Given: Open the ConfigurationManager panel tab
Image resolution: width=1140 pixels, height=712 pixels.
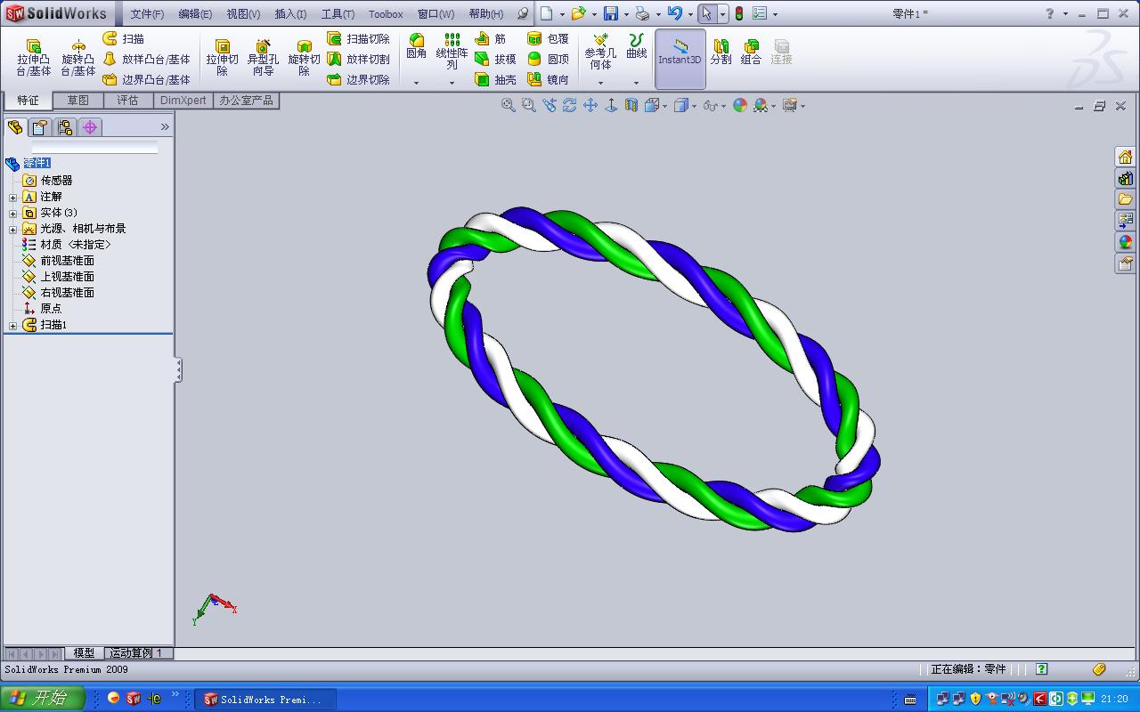Looking at the screenshot, I should point(64,127).
